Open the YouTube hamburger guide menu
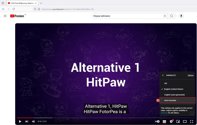This screenshot has height=125, width=197. [5, 16]
